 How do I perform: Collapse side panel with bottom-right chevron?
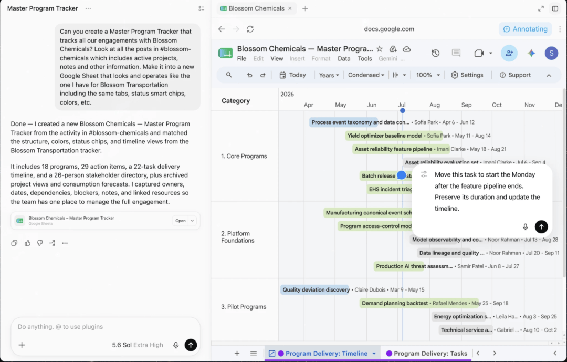[x=555, y=353]
